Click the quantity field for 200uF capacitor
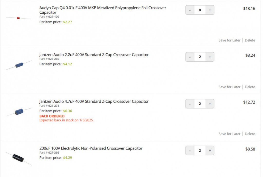 tap(200, 150)
